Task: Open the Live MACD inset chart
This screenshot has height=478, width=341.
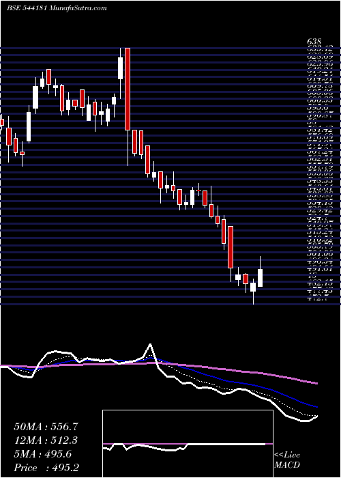Action: coord(188,444)
